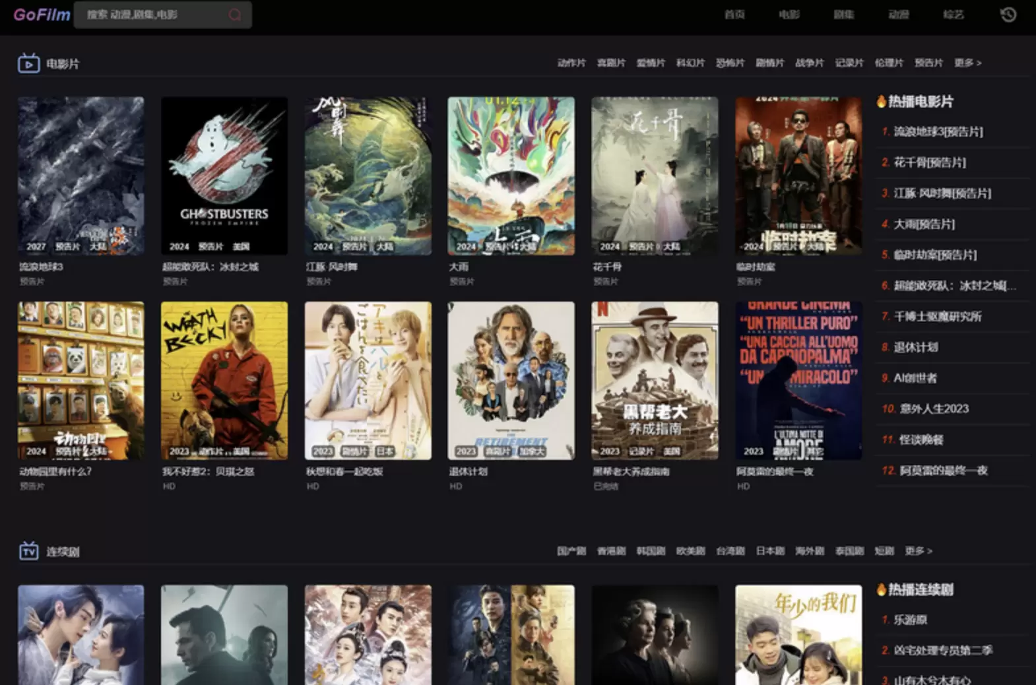Select rank 8 退休计划 in hot movies

[915, 347]
